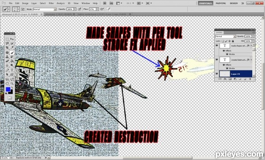
Task: Select the Move tool
Action: (12, 39)
